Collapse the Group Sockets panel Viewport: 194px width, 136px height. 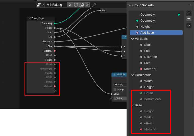pyautogui.click(x=130, y=5)
